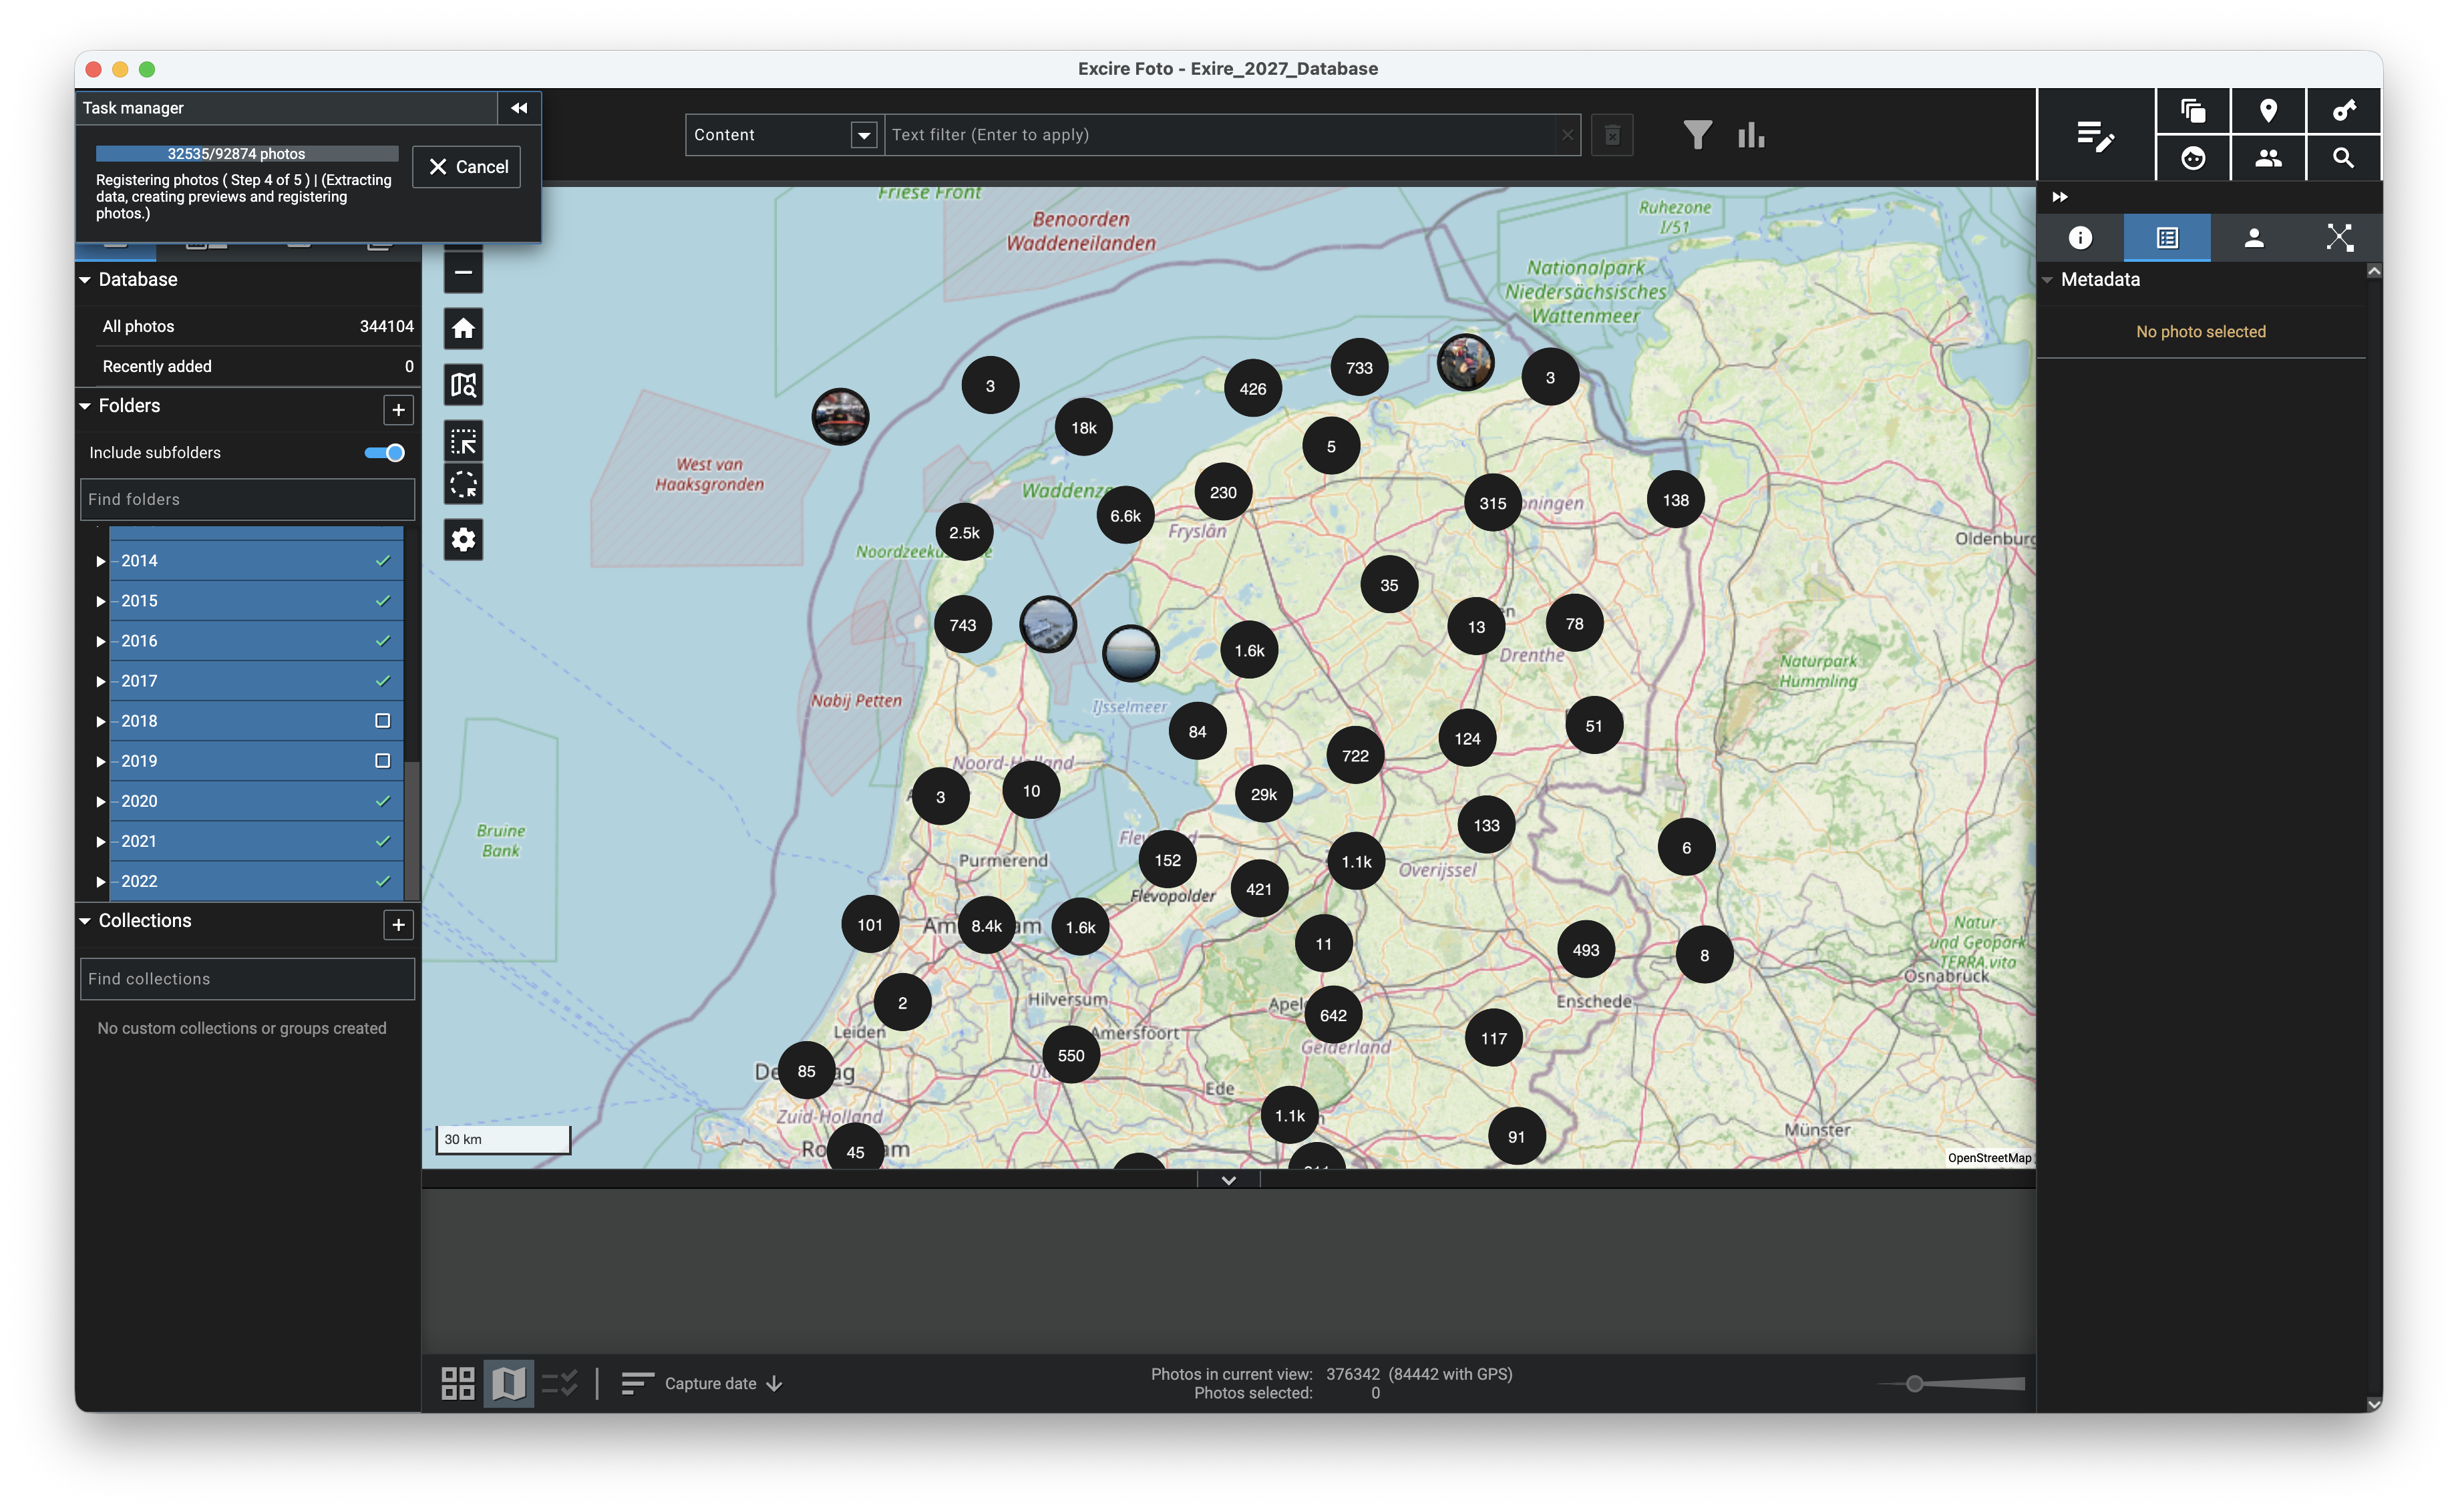Add a new folder with plus button
Viewport: 2458px width, 1512px height.
398,410
